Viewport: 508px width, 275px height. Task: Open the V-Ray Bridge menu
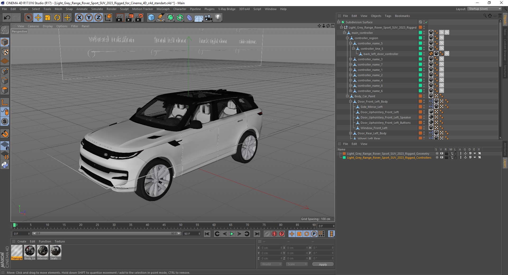[227, 9]
